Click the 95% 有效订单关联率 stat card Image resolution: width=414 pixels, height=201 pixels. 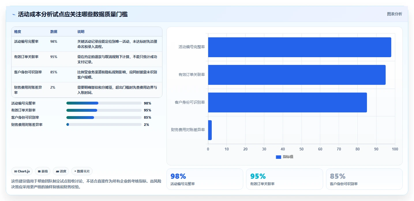coord(284,179)
